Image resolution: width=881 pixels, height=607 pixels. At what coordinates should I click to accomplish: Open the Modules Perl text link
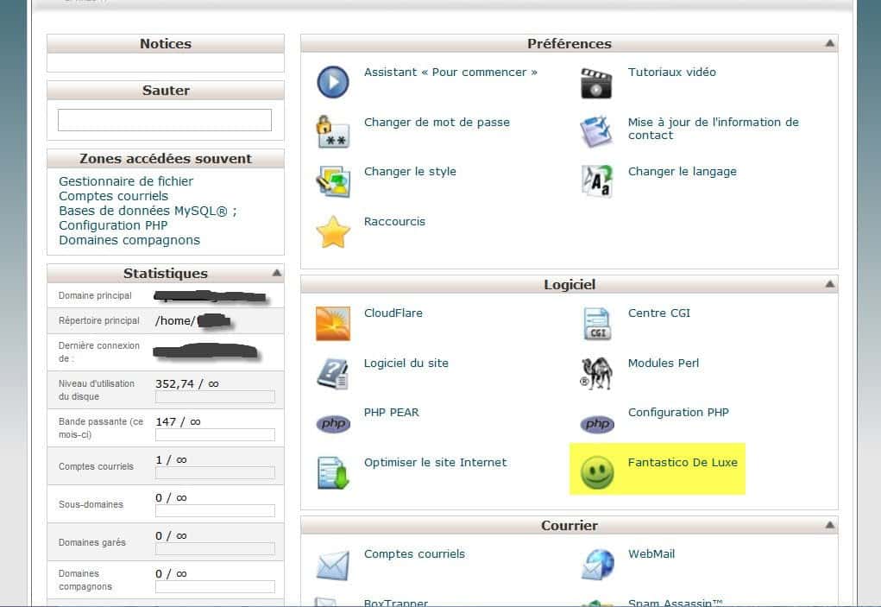coord(664,363)
